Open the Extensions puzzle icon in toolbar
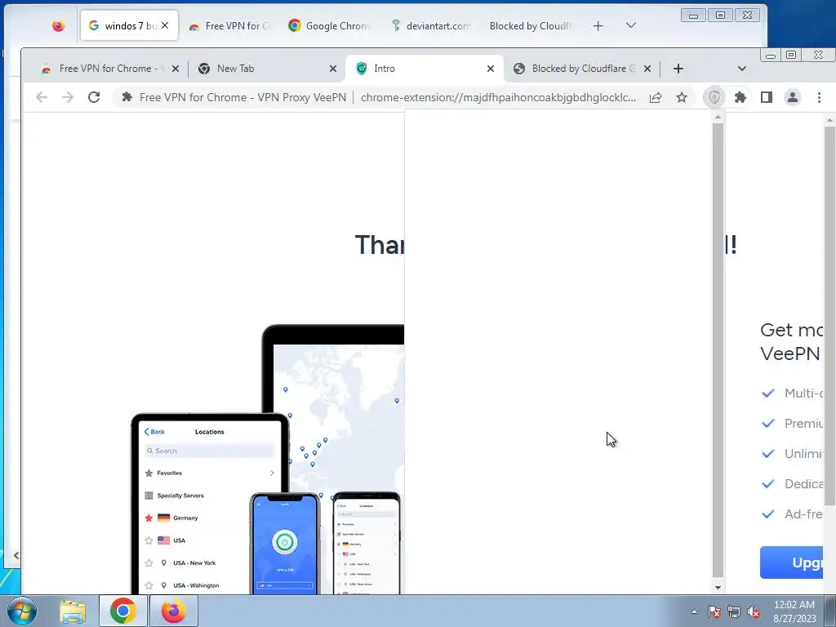Screen dimensions: 836x627 (740, 97)
